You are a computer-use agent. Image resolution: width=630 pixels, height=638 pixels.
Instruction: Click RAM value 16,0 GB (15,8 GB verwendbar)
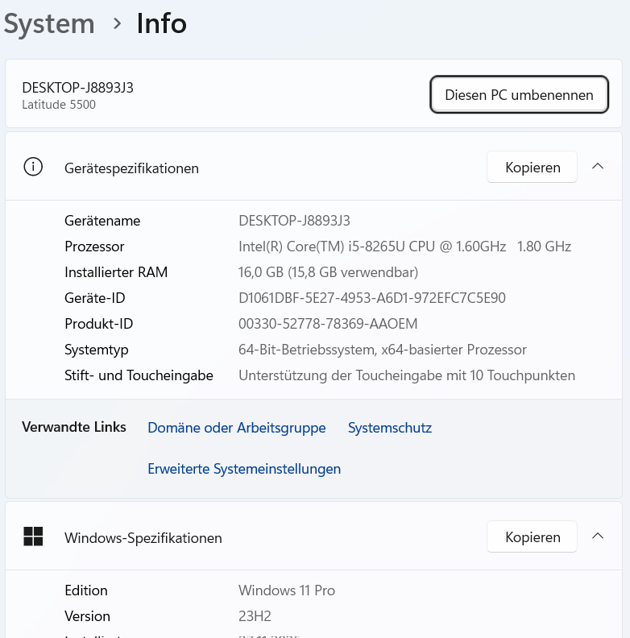[x=328, y=272]
